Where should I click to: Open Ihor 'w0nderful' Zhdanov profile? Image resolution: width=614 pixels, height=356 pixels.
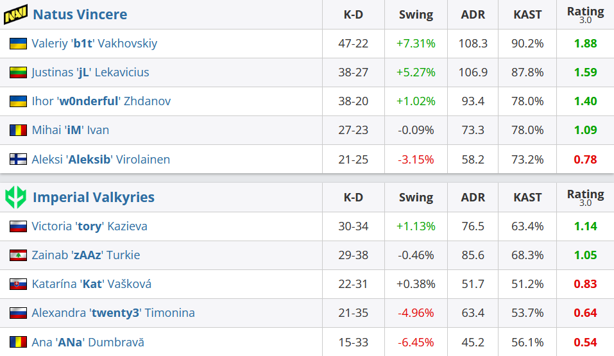point(101,101)
